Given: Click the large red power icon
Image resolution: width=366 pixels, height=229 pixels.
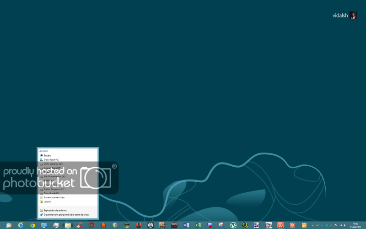Looking at the screenshot, I should (280, 225).
